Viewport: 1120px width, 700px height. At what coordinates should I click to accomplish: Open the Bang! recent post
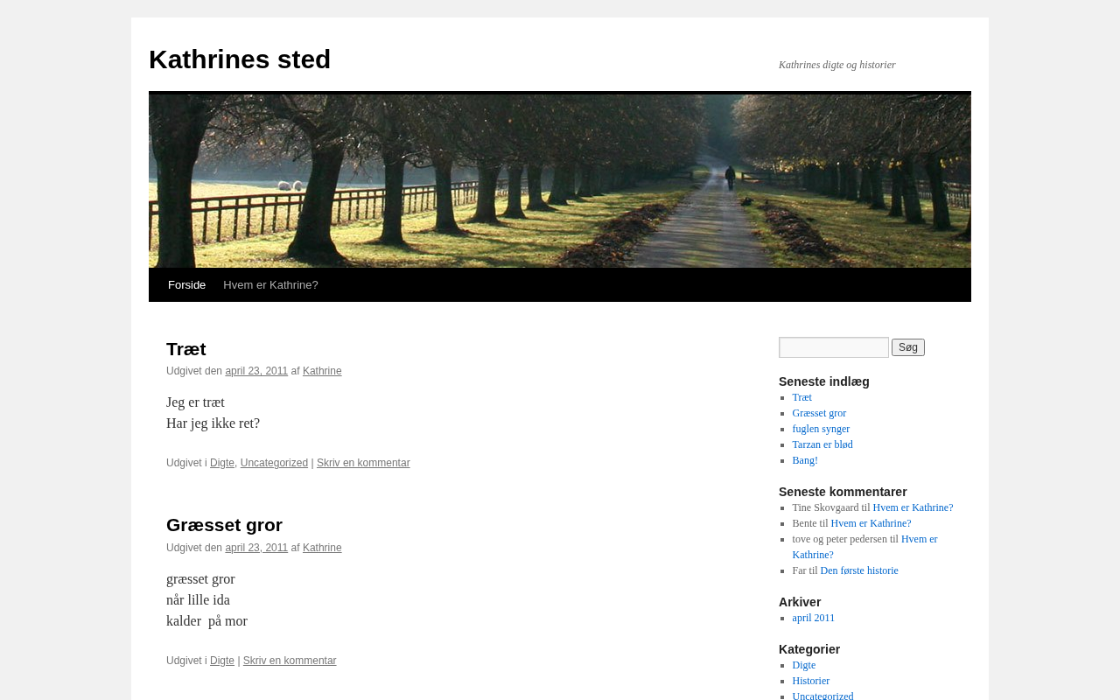click(x=805, y=460)
